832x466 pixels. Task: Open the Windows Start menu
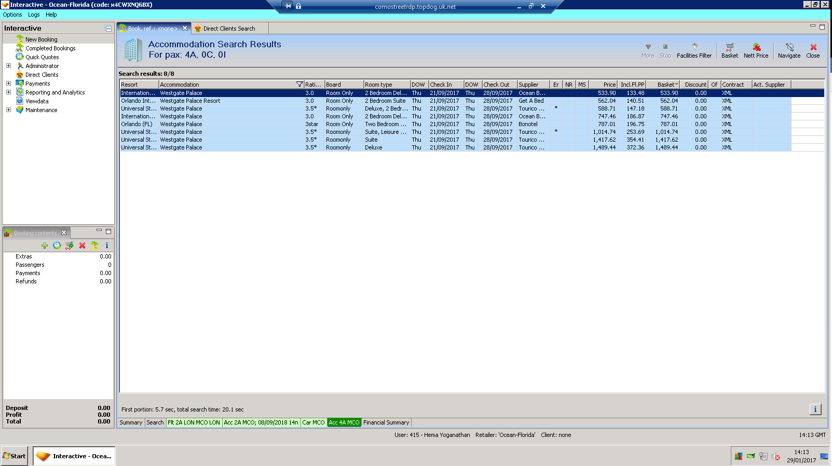[14, 456]
